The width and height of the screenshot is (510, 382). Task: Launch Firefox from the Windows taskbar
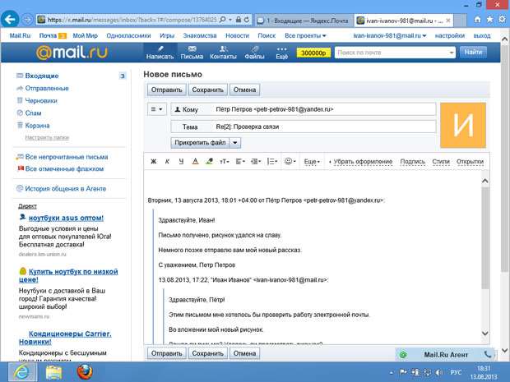(x=84, y=371)
